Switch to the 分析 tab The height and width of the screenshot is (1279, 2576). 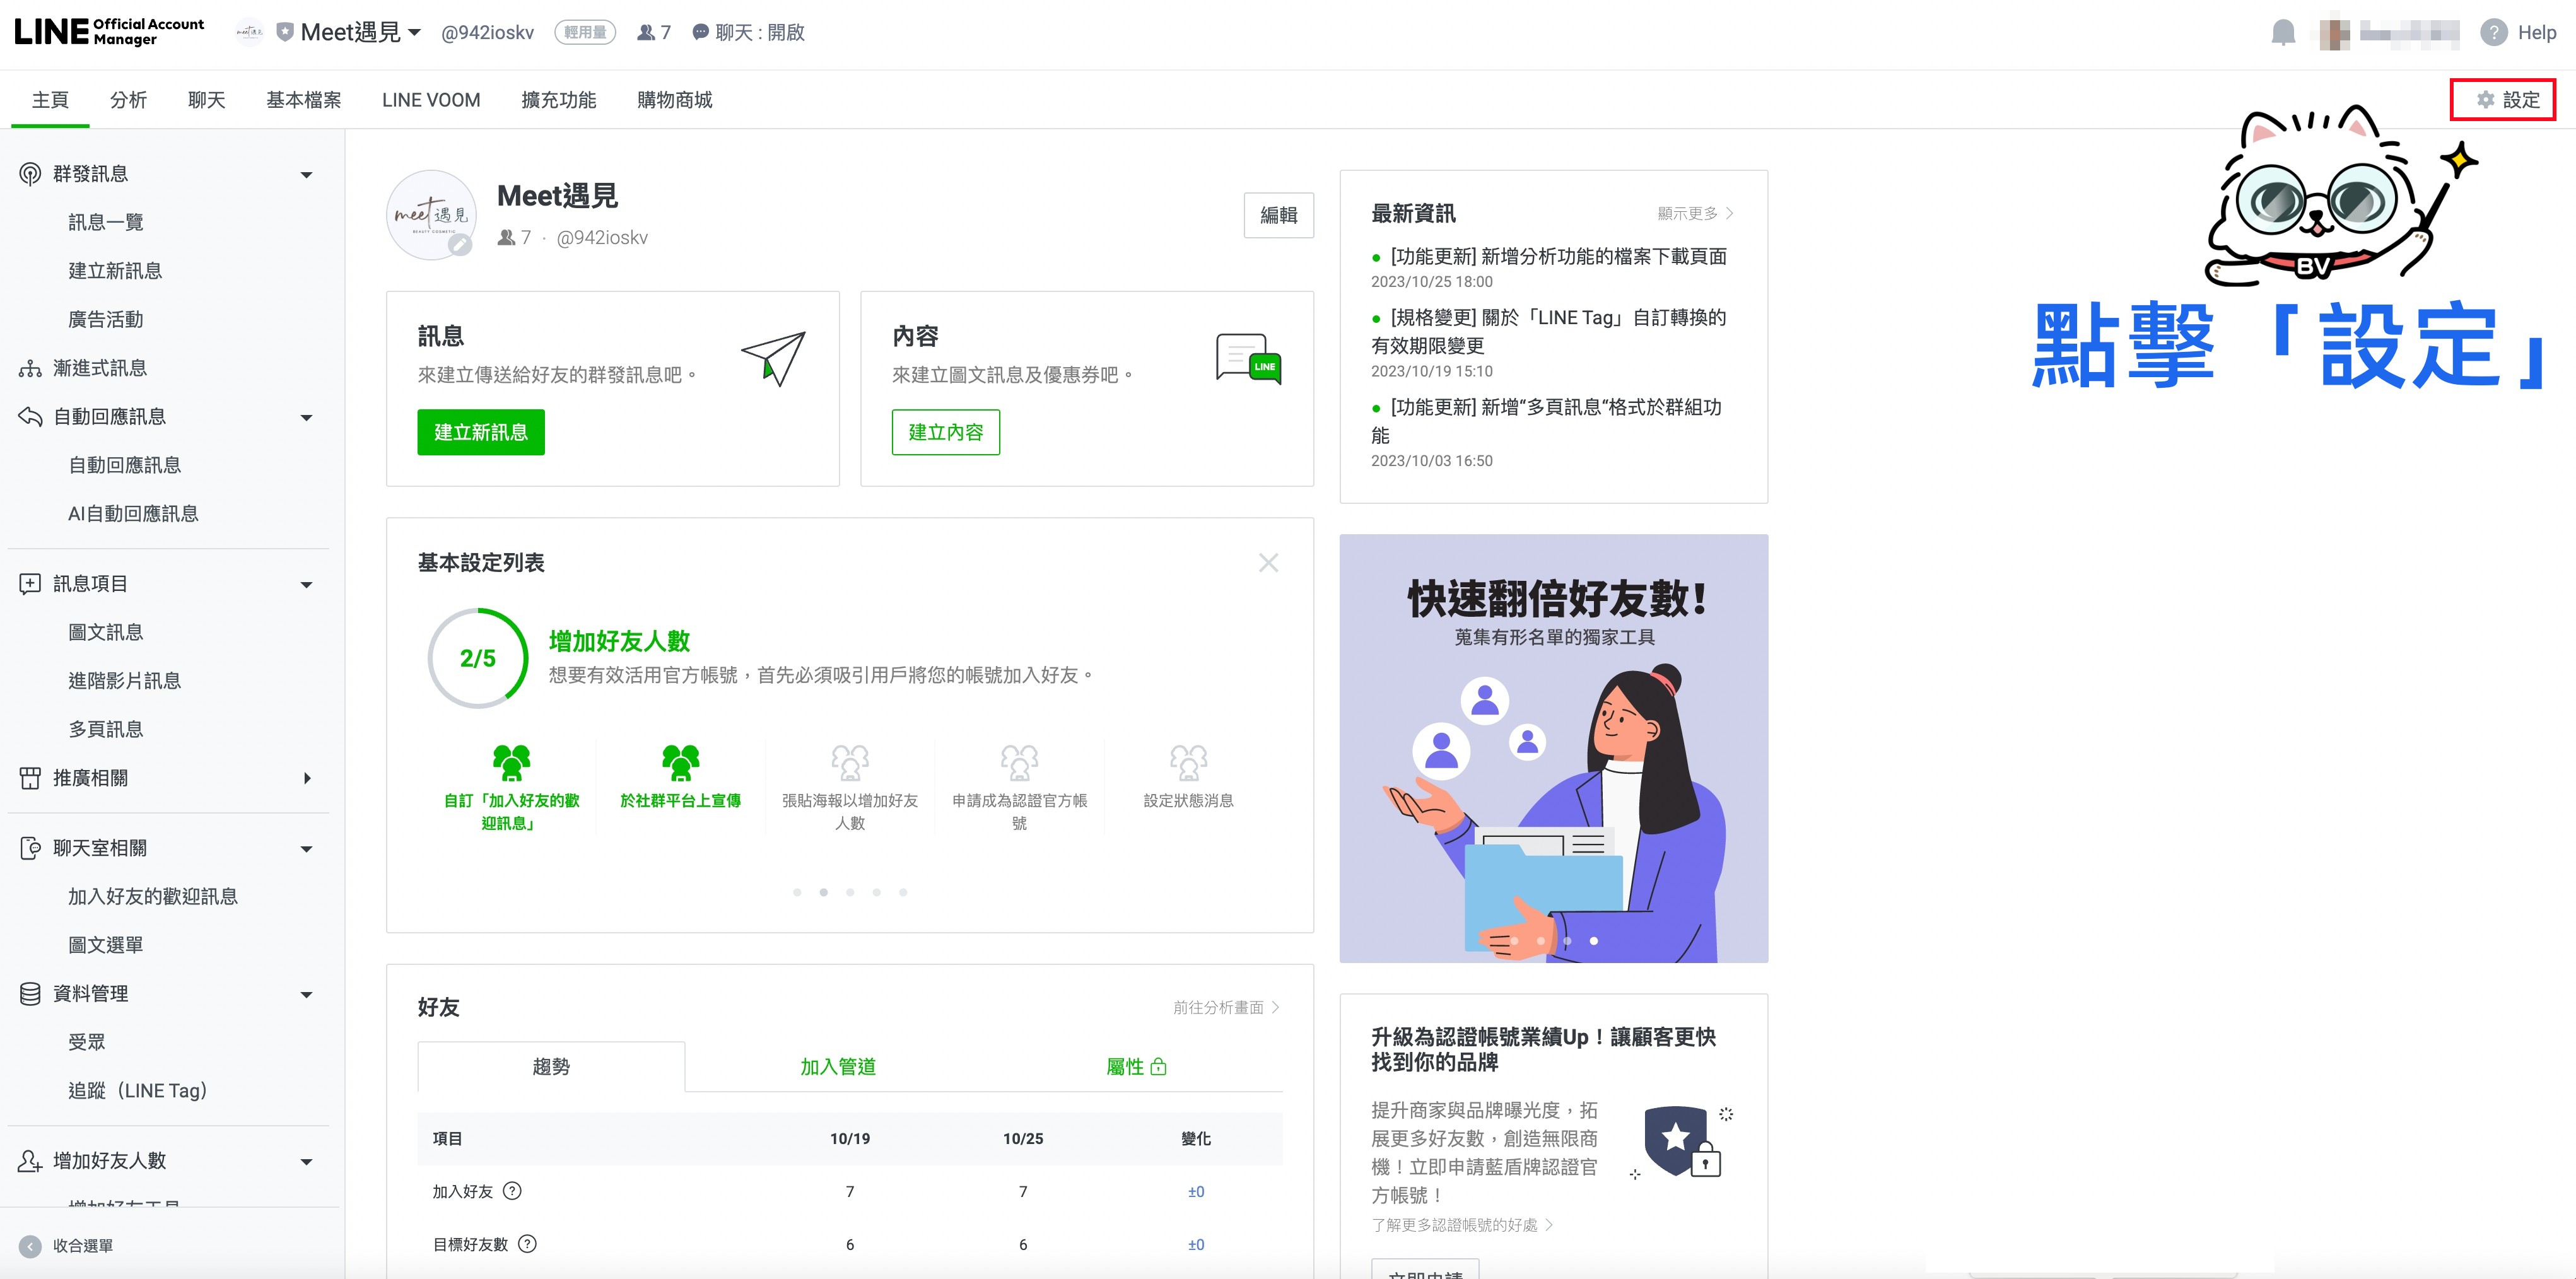point(128,100)
